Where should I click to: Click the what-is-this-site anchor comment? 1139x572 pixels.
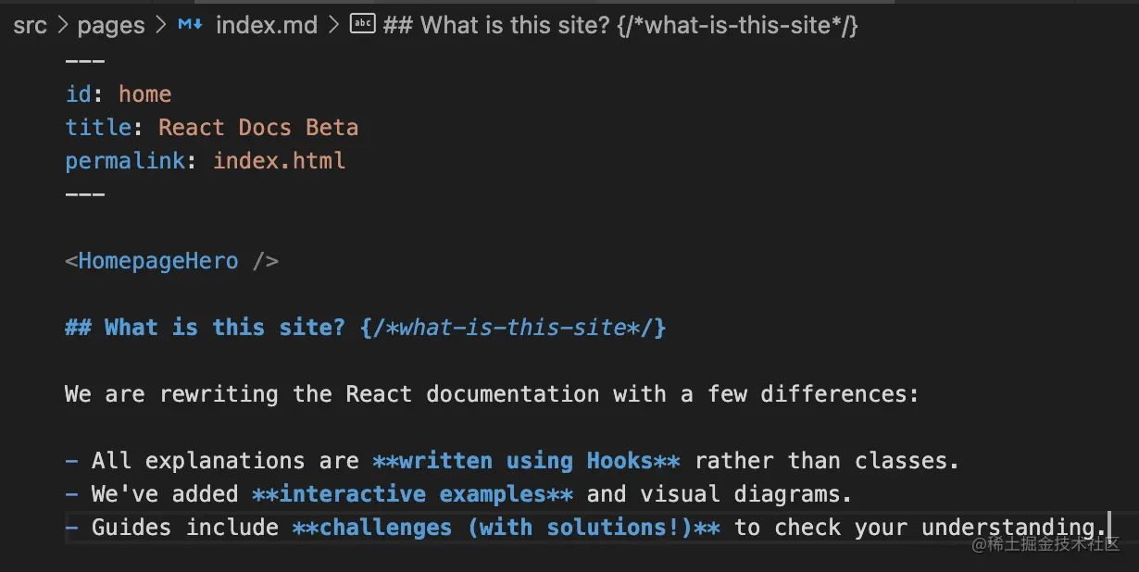pyautogui.click(x=514, y=328)
